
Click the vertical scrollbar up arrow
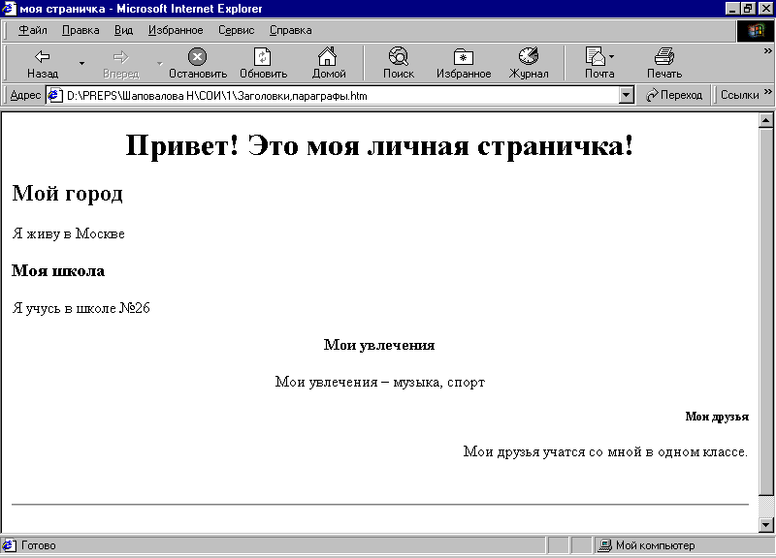(765, 120)
